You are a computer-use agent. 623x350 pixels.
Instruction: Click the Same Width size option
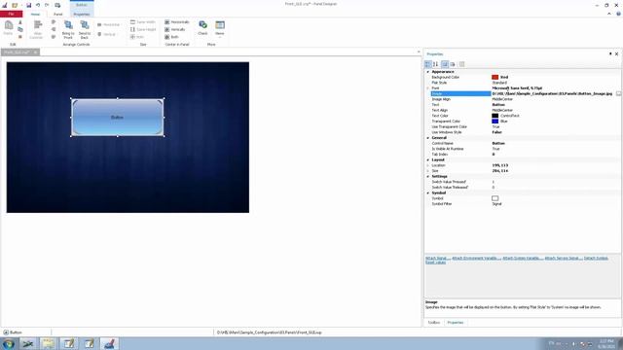[x=143, y=22]
